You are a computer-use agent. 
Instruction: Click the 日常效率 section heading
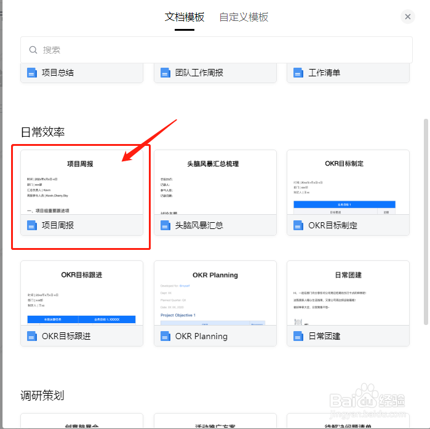pos(43,132)
